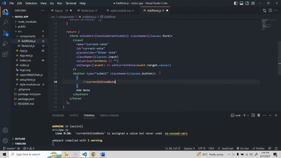Switch to the Problems panel tab
The height and width of the screenshot is (158, 281).
pyautogui.click(x=58, y=115)
